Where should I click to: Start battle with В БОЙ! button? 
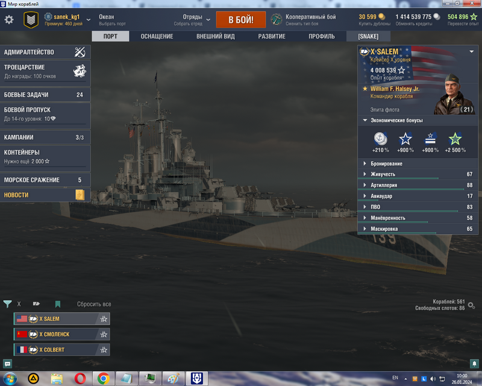point(241,20)
